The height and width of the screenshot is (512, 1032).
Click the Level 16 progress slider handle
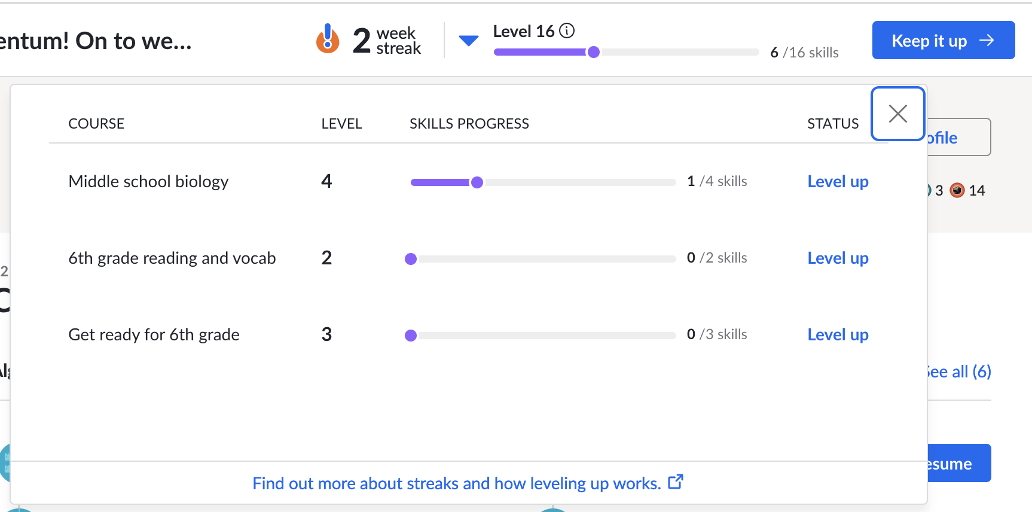tap(594, 52)
